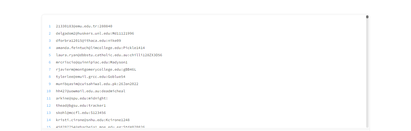Click the vertical scrollbar thumb at top
411x131 pixels.
pos(367,17)
